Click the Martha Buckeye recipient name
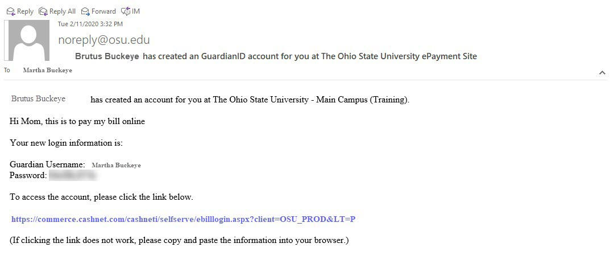The width and height of the screenshot is (610, 268). pyautogui.click(x=47, y=71)
